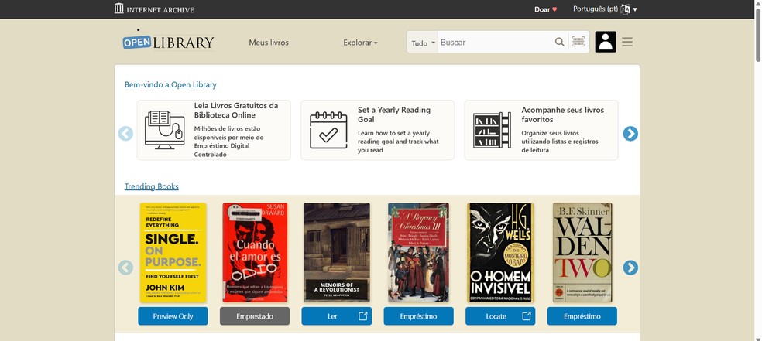Open the Trending Books link
This screenshot has height=341, width=762.
(152, 186)
